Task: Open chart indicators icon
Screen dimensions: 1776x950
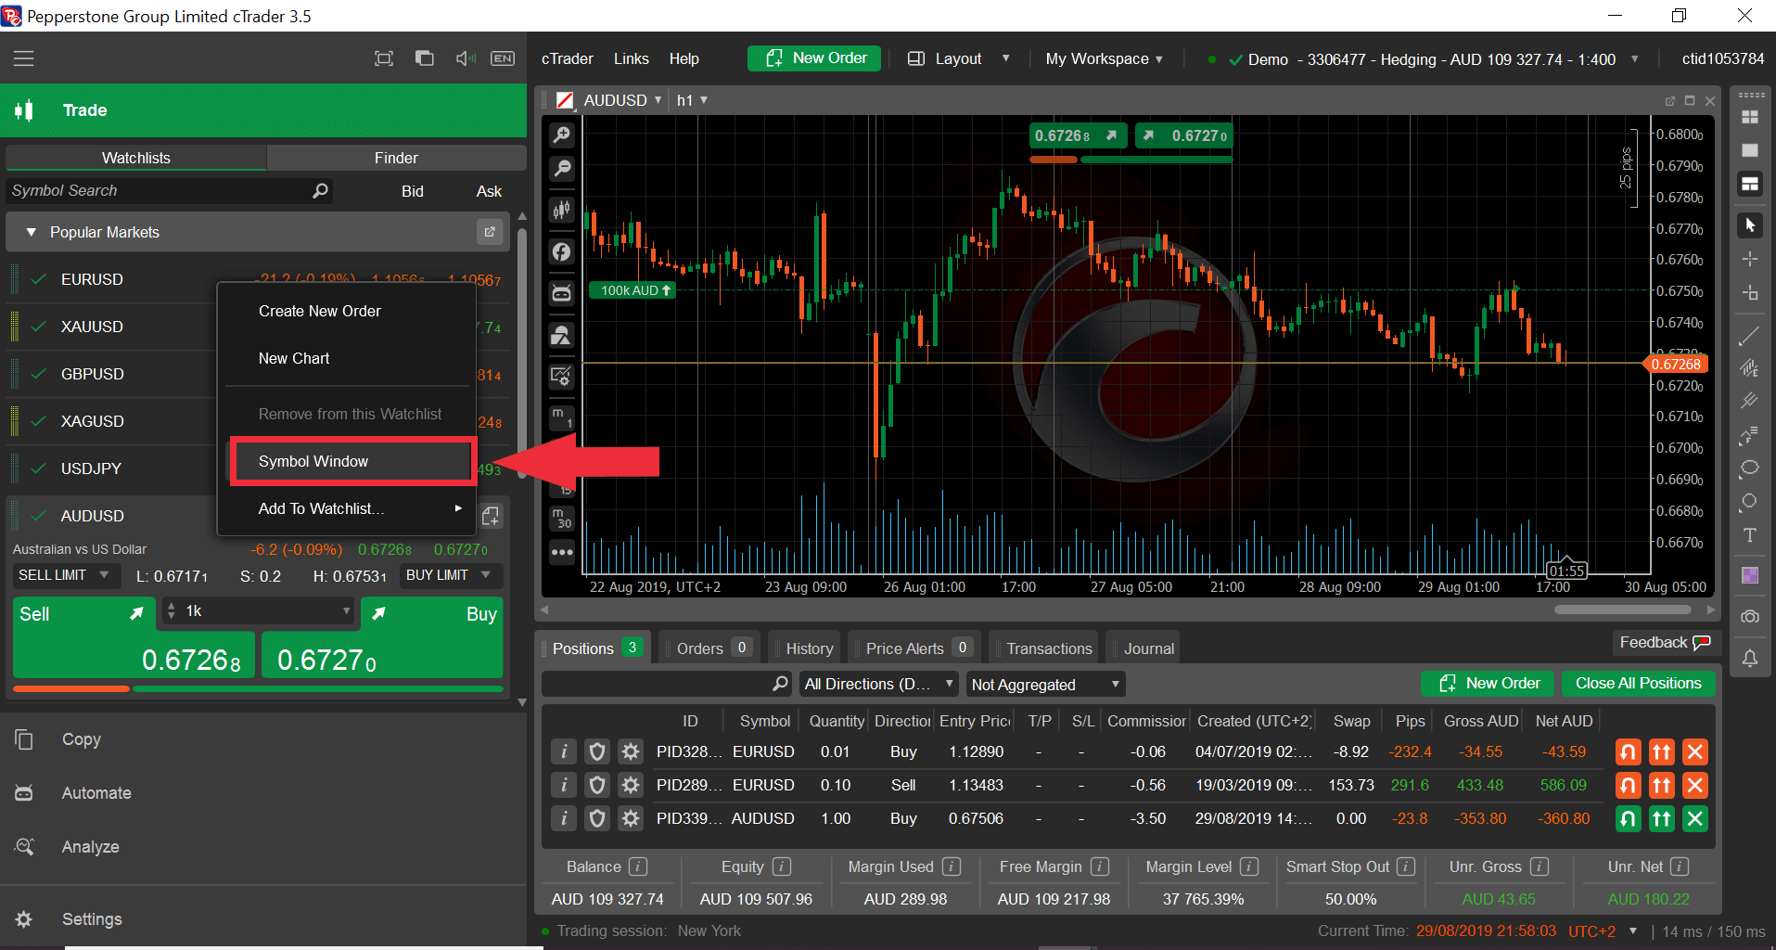Action: click(x=561, y=251)
